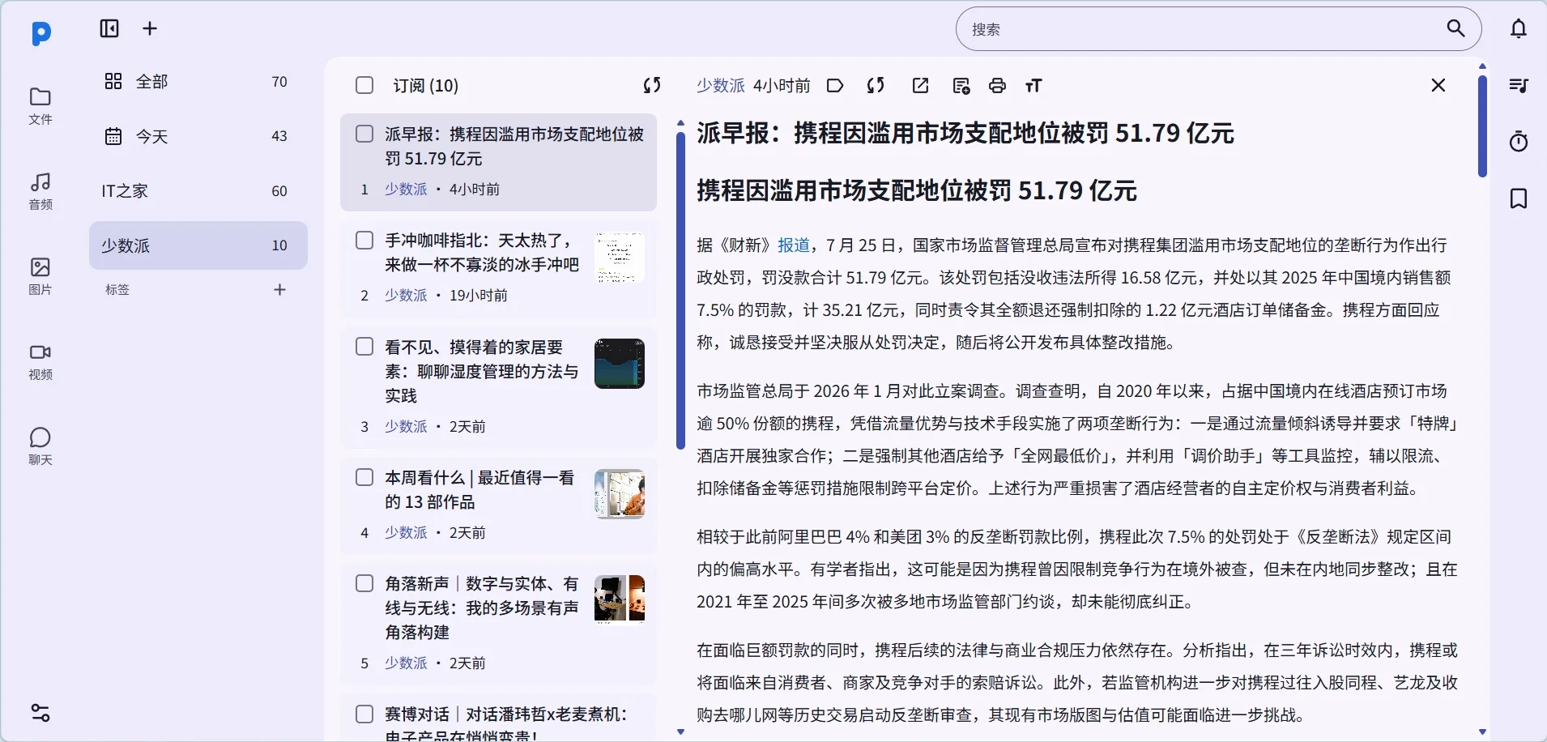Add a tag to the open article
The height and width of the screenshot is (742, 1547).
(835, 86)
